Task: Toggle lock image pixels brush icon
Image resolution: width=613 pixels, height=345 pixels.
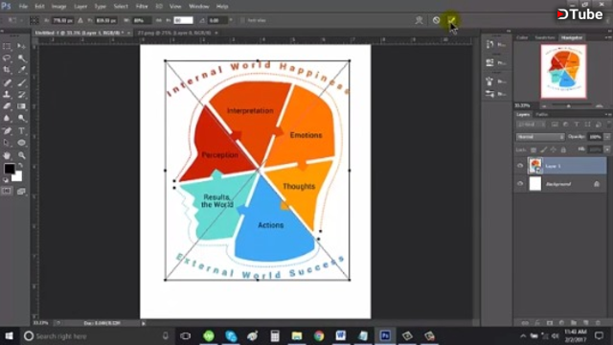Action: click(543, 149)
